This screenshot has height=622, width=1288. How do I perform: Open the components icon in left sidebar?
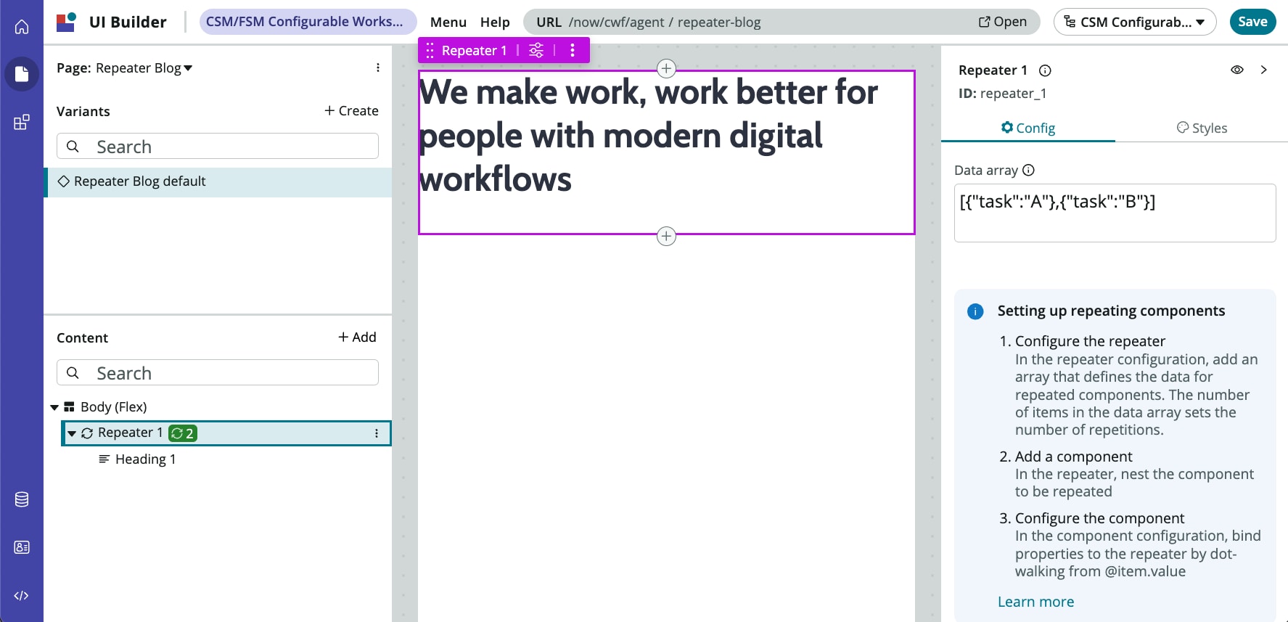click(22, 122)
